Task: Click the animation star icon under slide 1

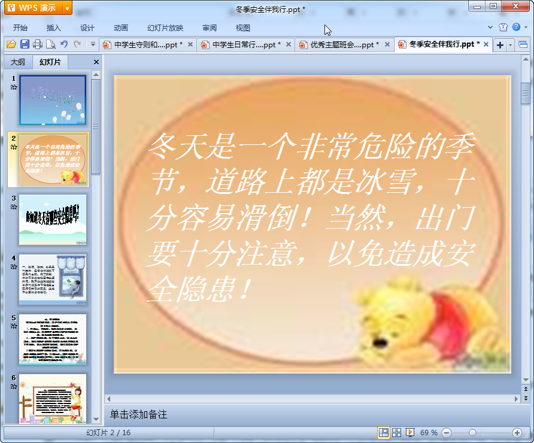Action: coord(14,87)
